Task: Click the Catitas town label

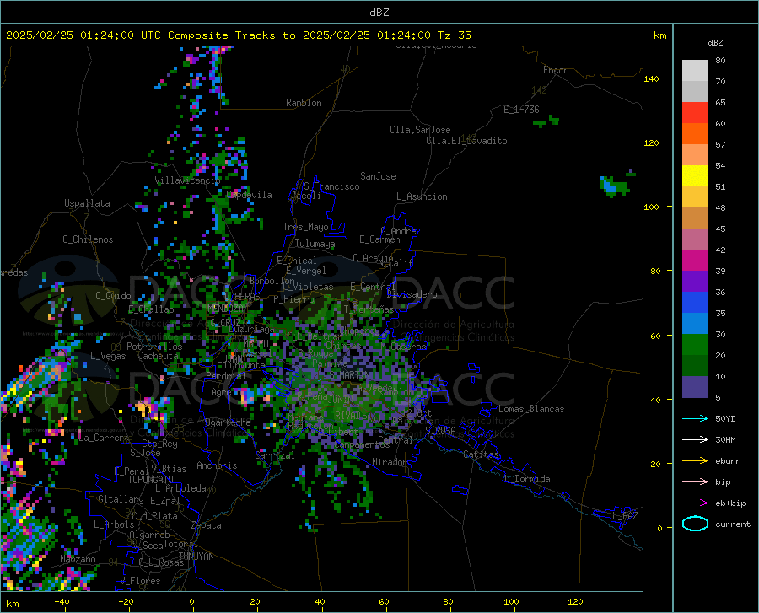Action: point(481,454)
